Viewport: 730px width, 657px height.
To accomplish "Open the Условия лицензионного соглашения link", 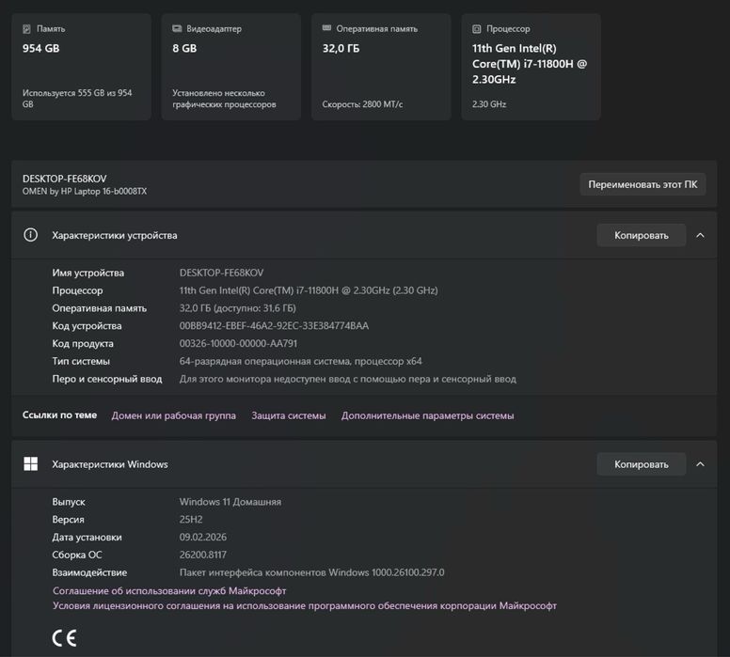I will tap(305, 606).
